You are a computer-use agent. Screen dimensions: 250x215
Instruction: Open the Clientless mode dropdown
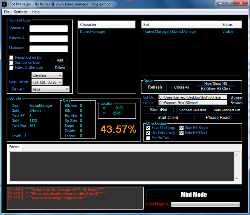(47, 75)
